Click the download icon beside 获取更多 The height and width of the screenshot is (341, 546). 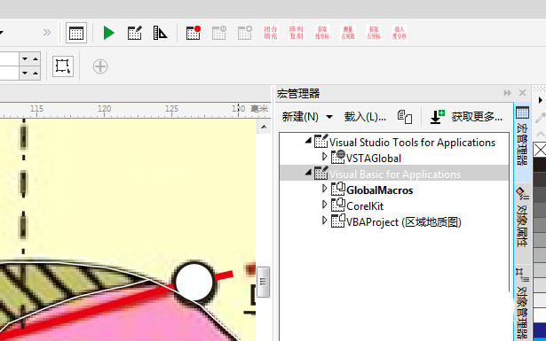[438, 117]
